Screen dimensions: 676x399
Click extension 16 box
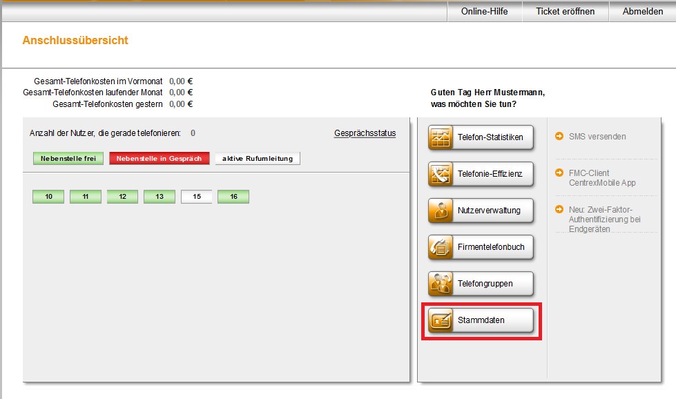pyautogui.click(x=233, y=197)
